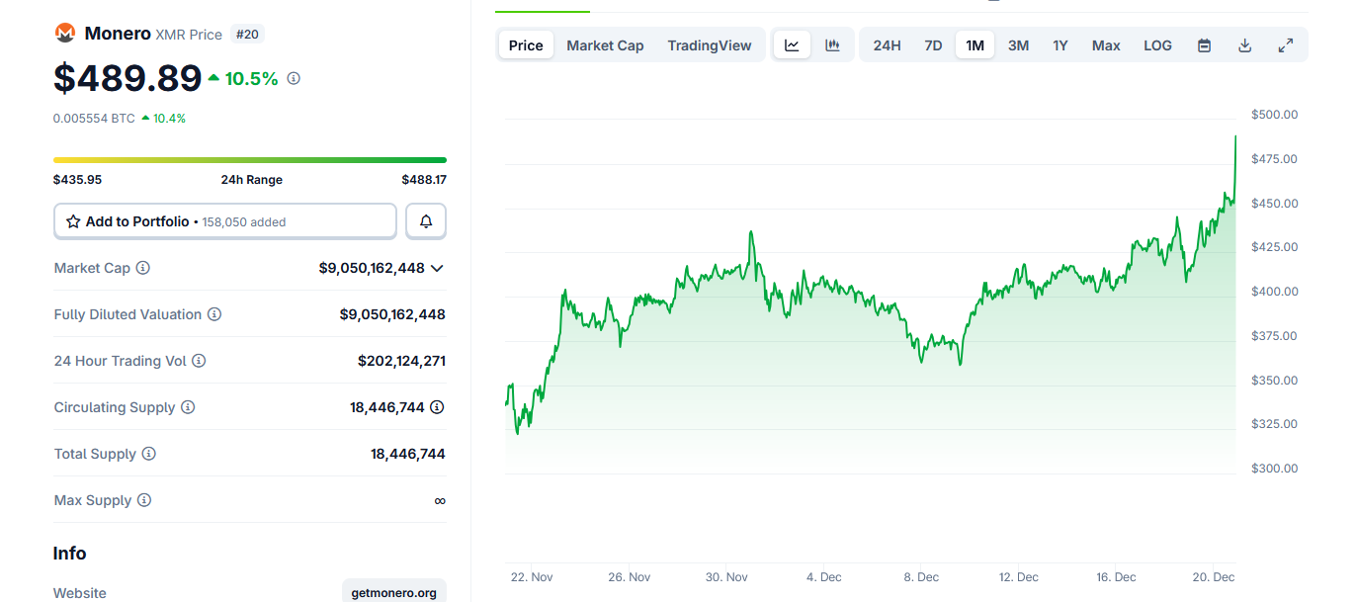The image size is (1356, 602).
Task: Open Total Supply info icon
Action: point(149,454)
